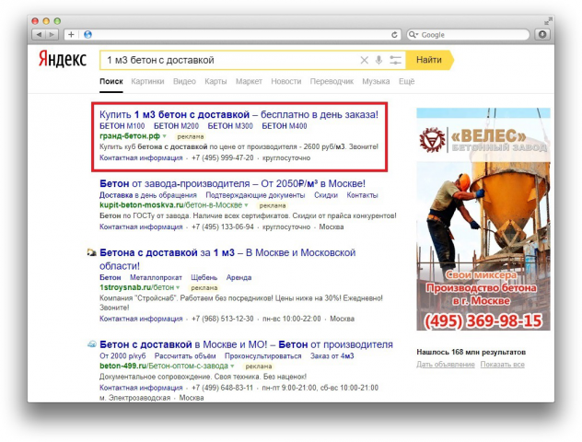Image resolution: width=582 pixels, height=442 pixels.
Task: Expand the arrow next to 1stroysnab.ru/бетон
Action: pyautogui.click(x=178, y=287)
